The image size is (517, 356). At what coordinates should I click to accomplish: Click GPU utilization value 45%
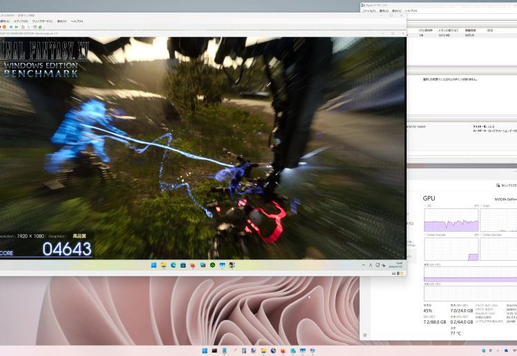(428, 311)
